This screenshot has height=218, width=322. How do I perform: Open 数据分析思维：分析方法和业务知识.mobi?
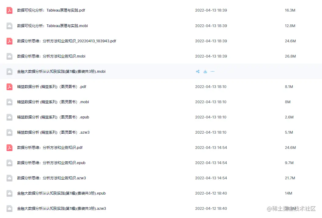point(51,56)
